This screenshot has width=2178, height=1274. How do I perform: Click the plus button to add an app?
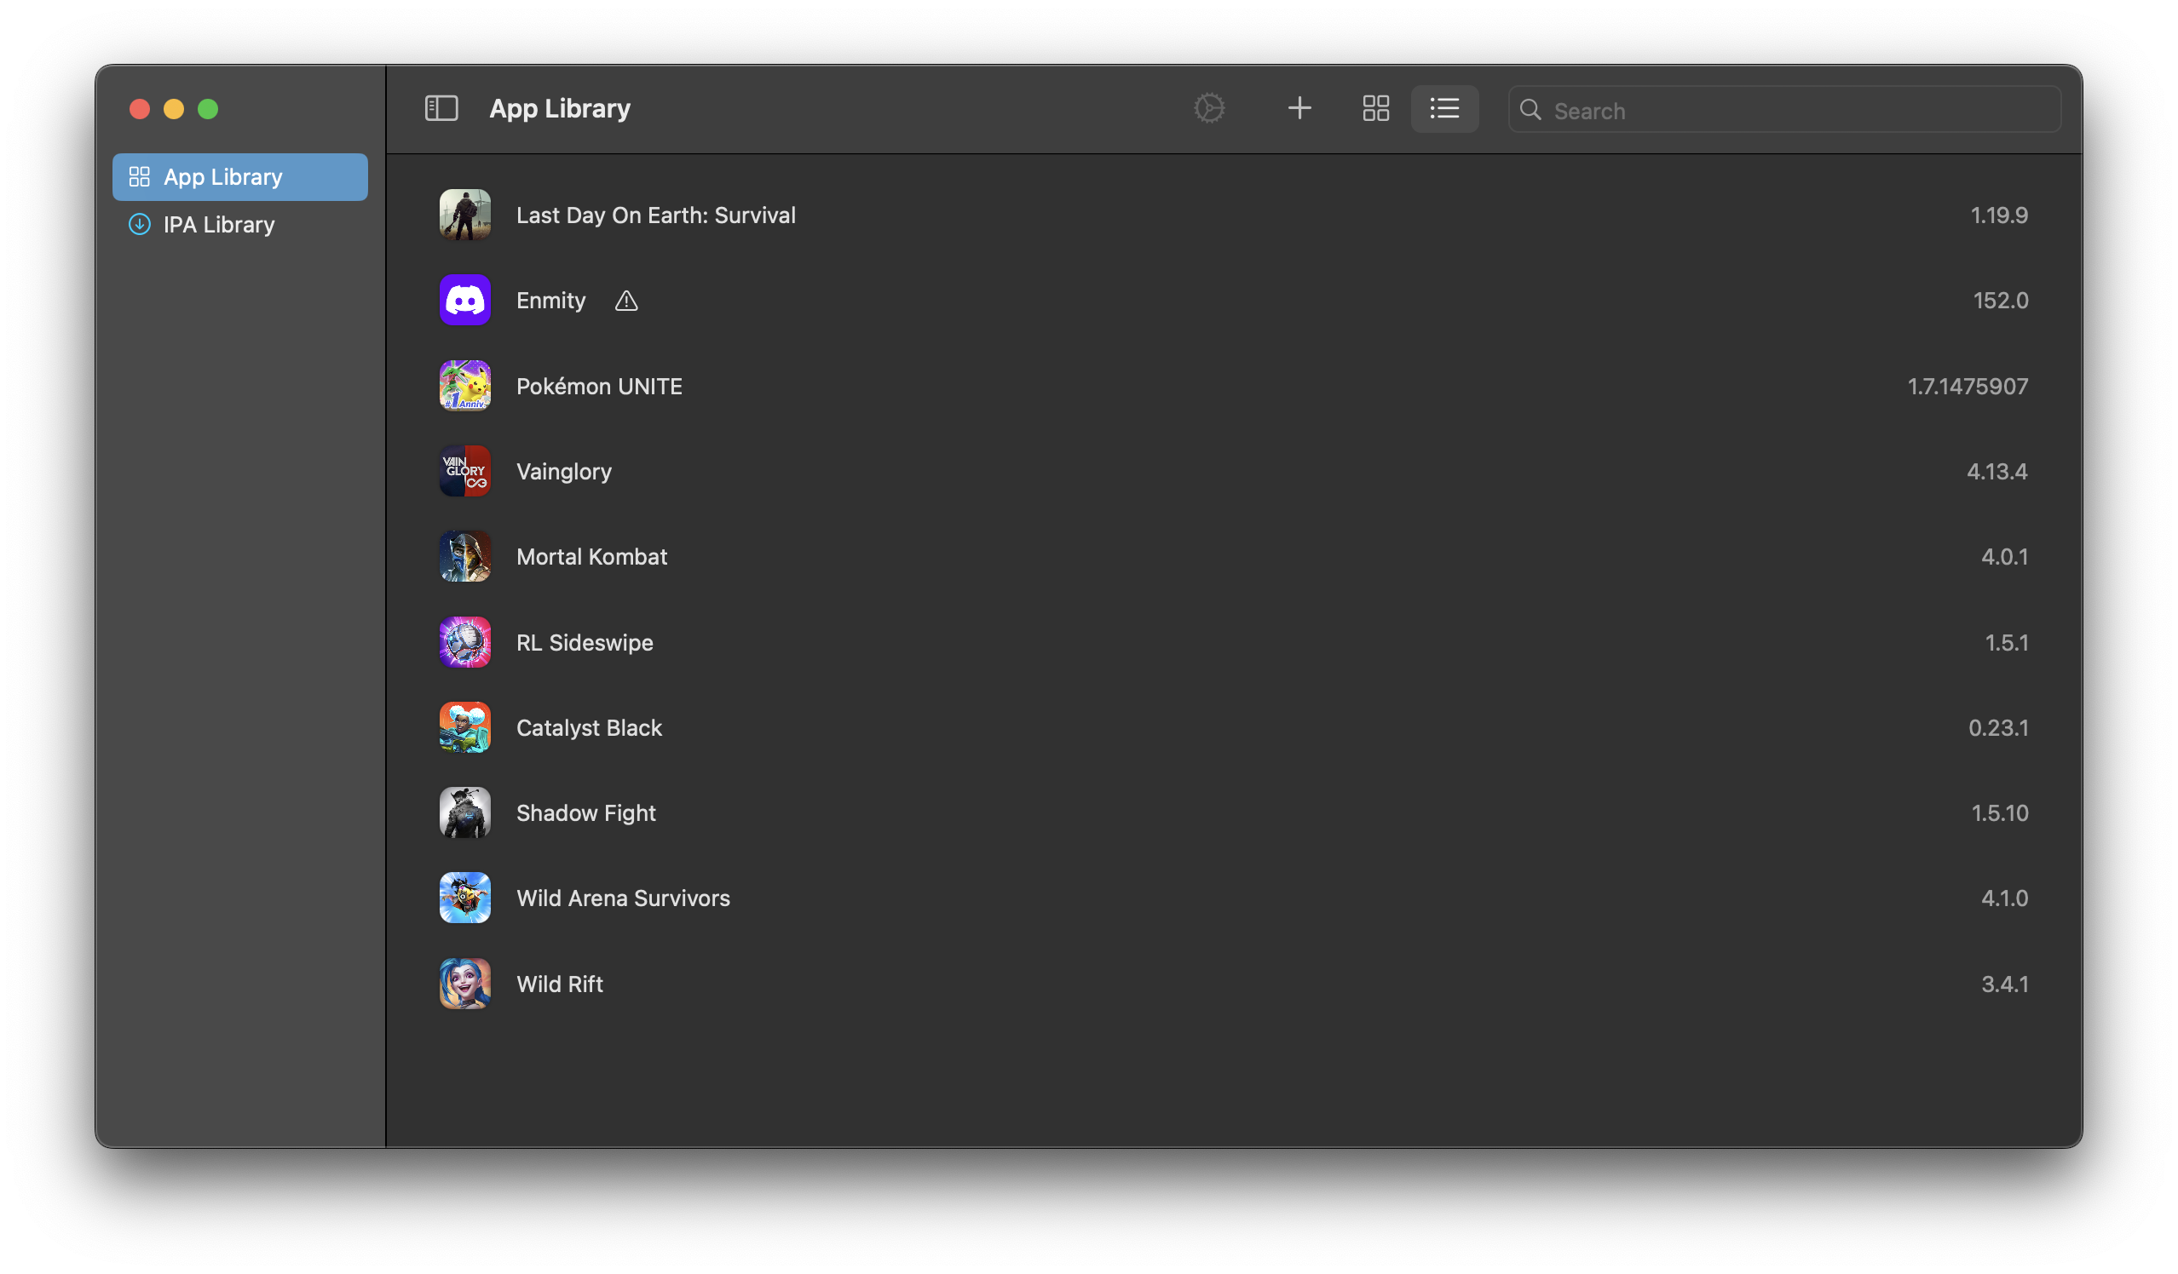[x=1299, y=108]
